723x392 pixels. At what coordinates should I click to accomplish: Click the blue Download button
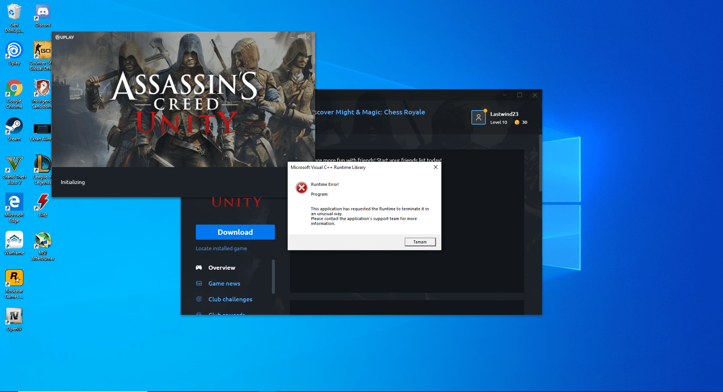pos(235,232)
